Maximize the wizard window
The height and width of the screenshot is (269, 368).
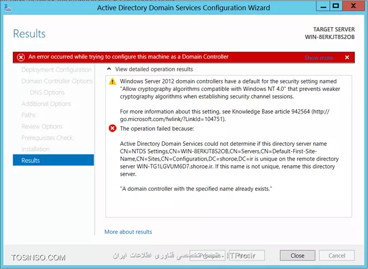336,7
